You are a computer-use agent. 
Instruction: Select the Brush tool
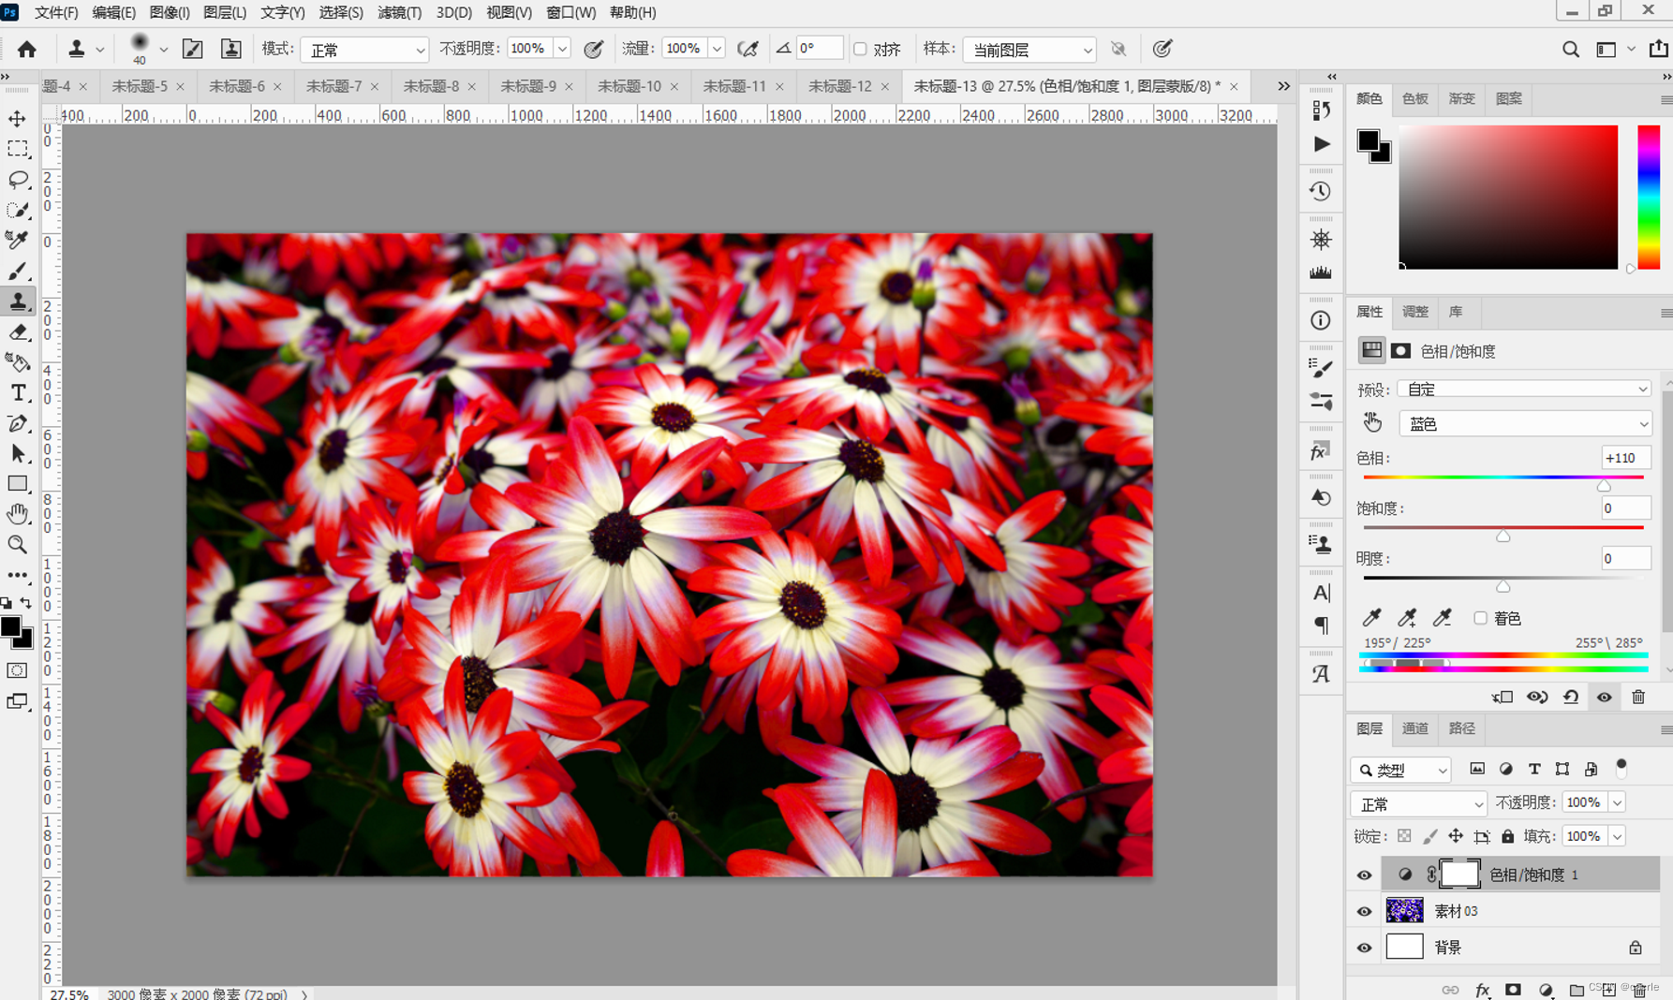(18, 272)
